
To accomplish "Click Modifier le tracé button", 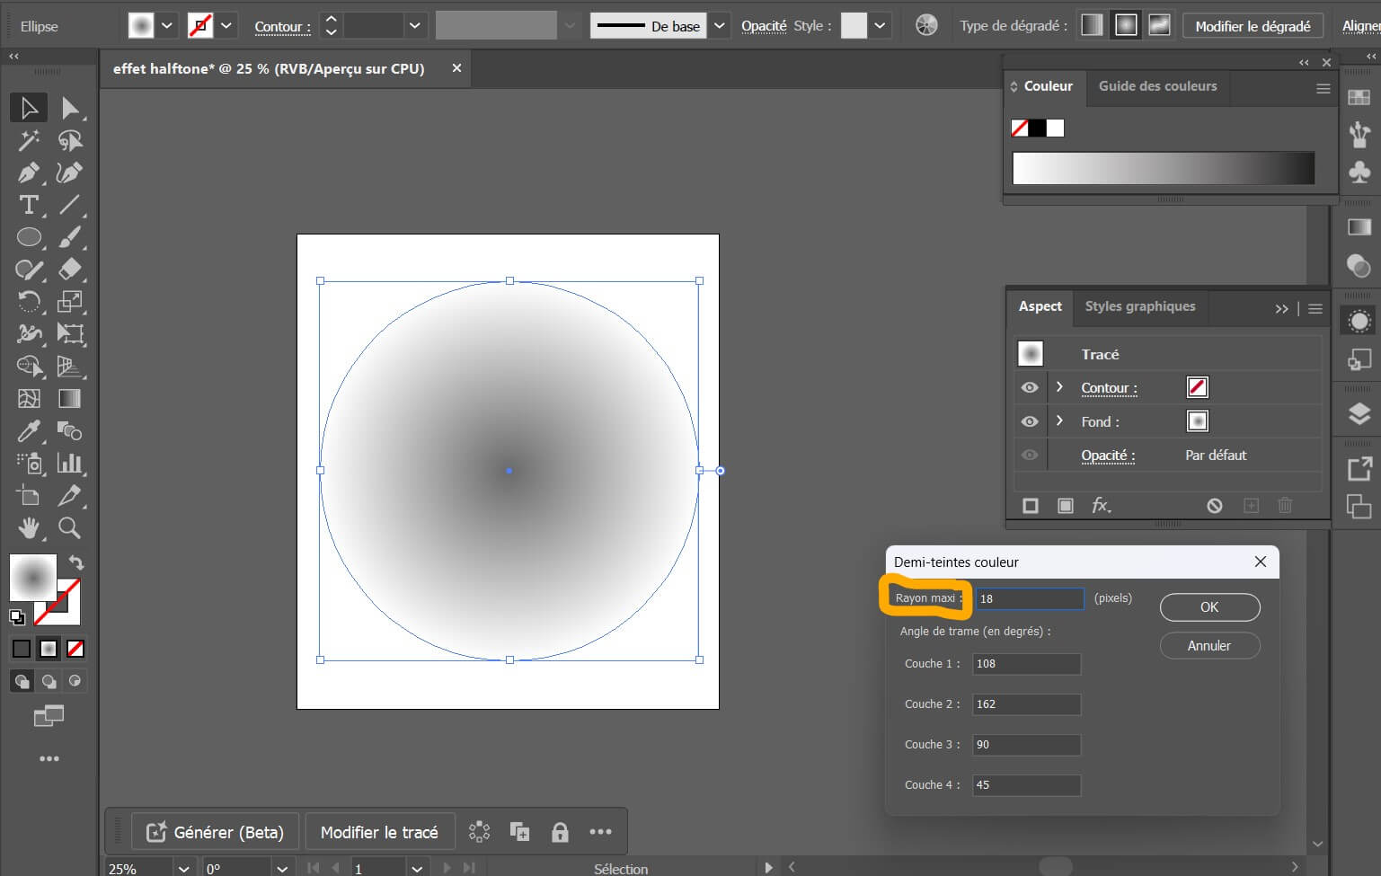I will point(379,832).
